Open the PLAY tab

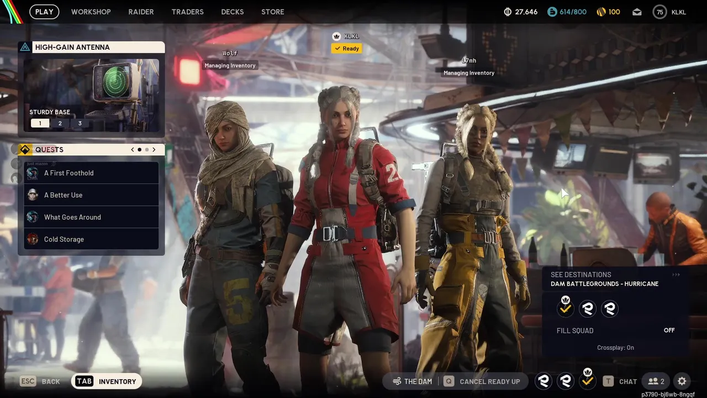click(x=44, y=12)
